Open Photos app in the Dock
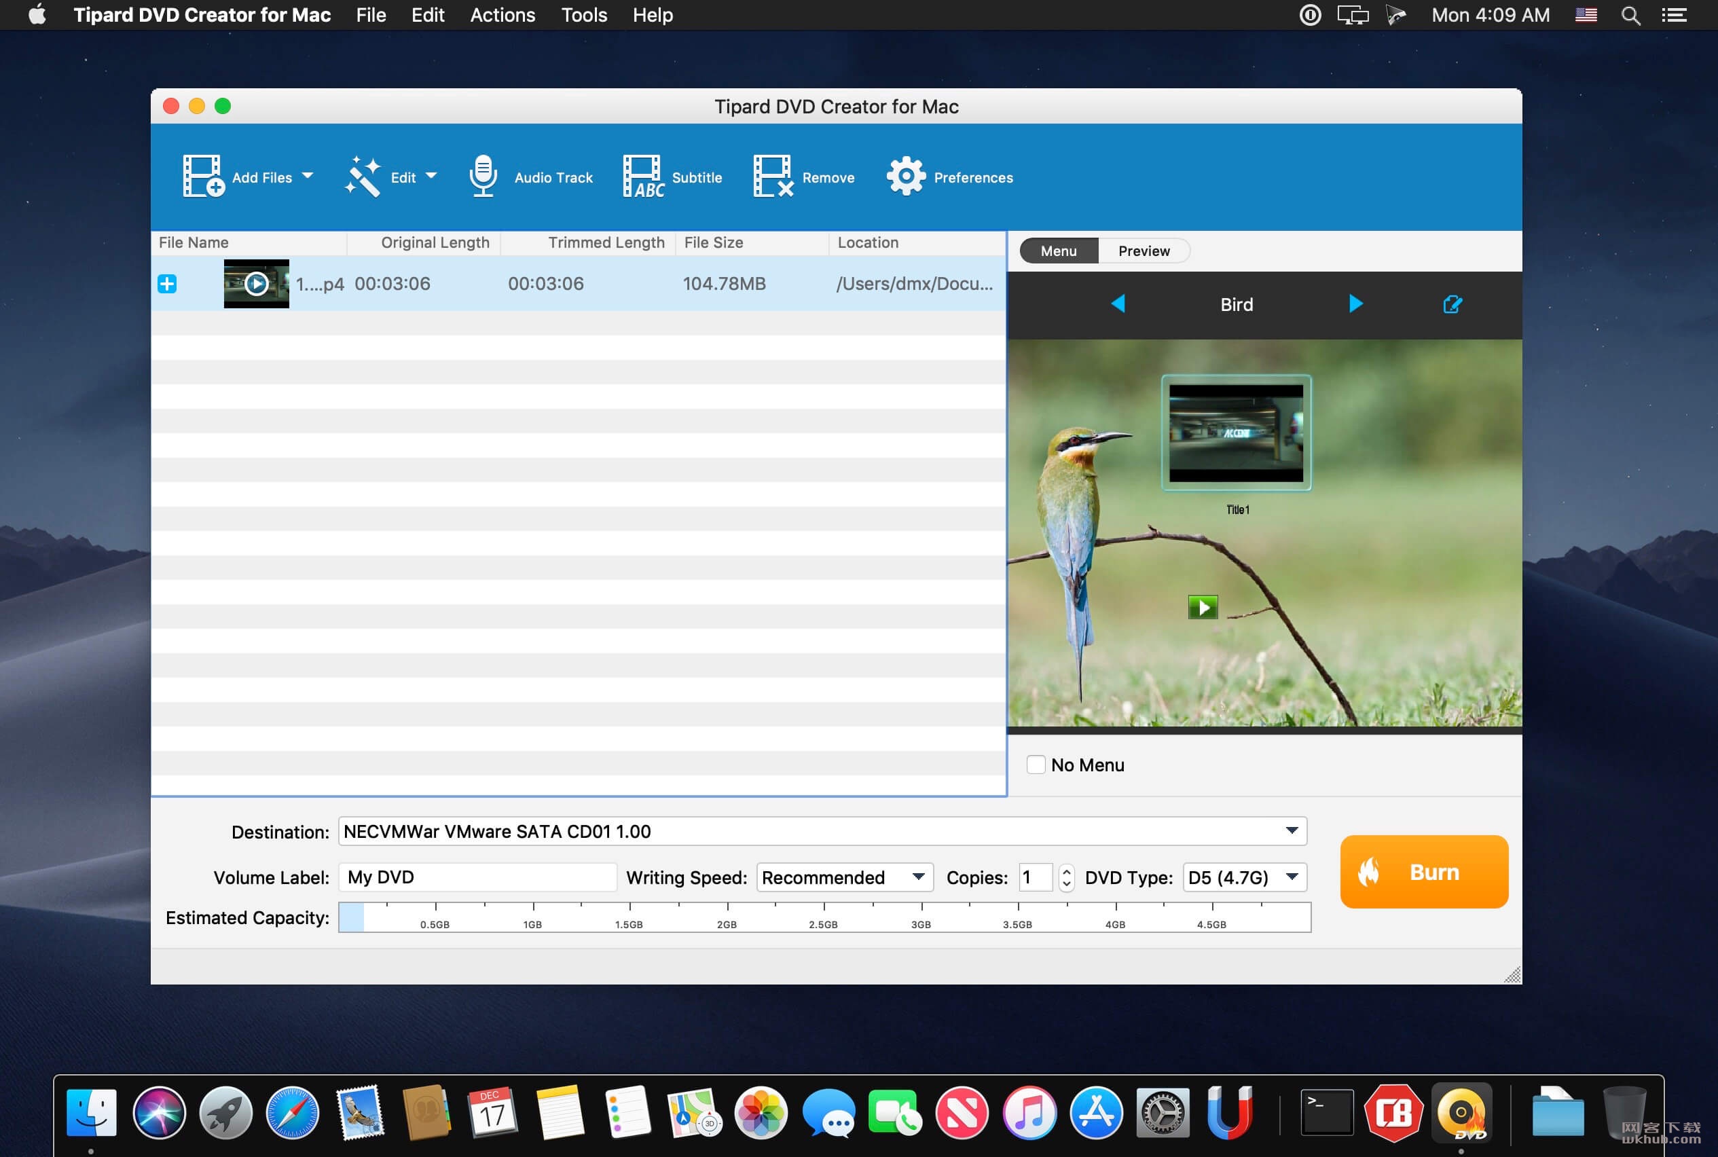Image resolution: width=1718 pixels, height=1157 pixels. tap(761, 1112)
